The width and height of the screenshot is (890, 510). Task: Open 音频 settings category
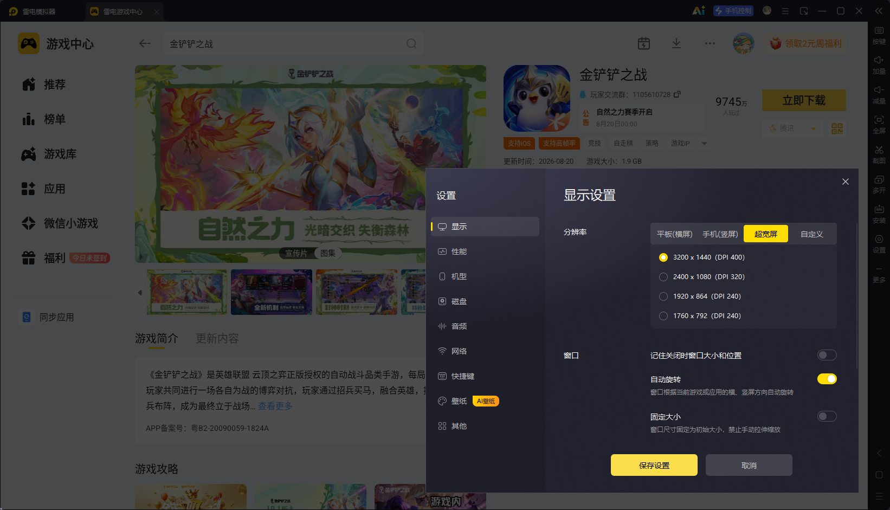point(485,326)
